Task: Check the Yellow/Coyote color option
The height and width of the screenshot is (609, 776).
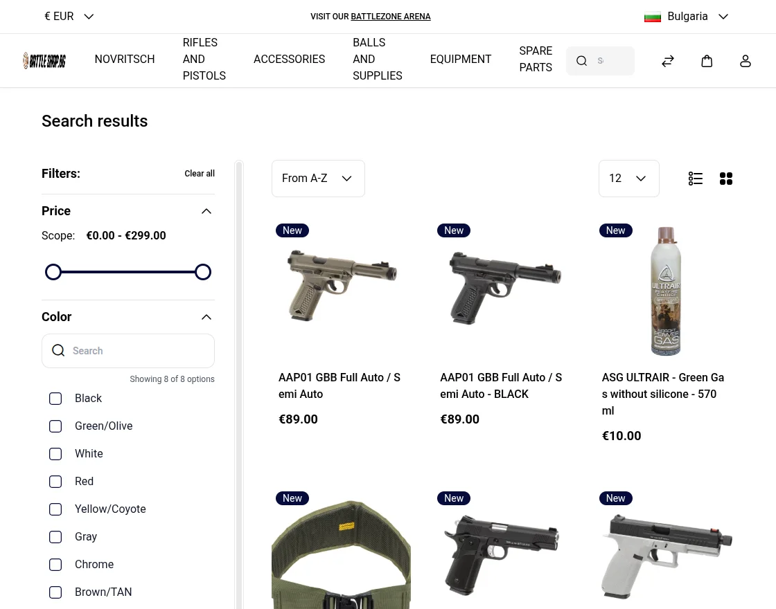Action: click(55, 509)
